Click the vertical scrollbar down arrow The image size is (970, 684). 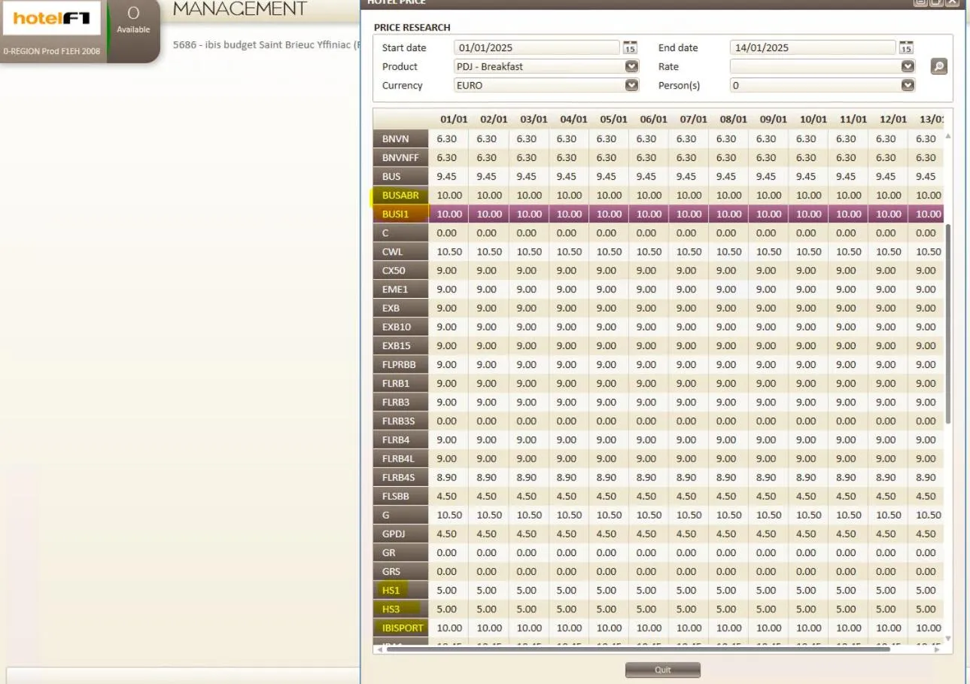point(947,638)
